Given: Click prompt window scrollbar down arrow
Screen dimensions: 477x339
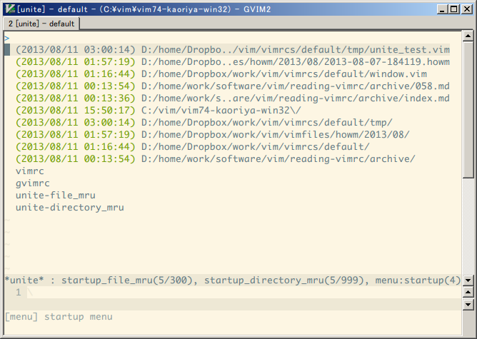Looking at the screenshot, I should coord(468,304).
